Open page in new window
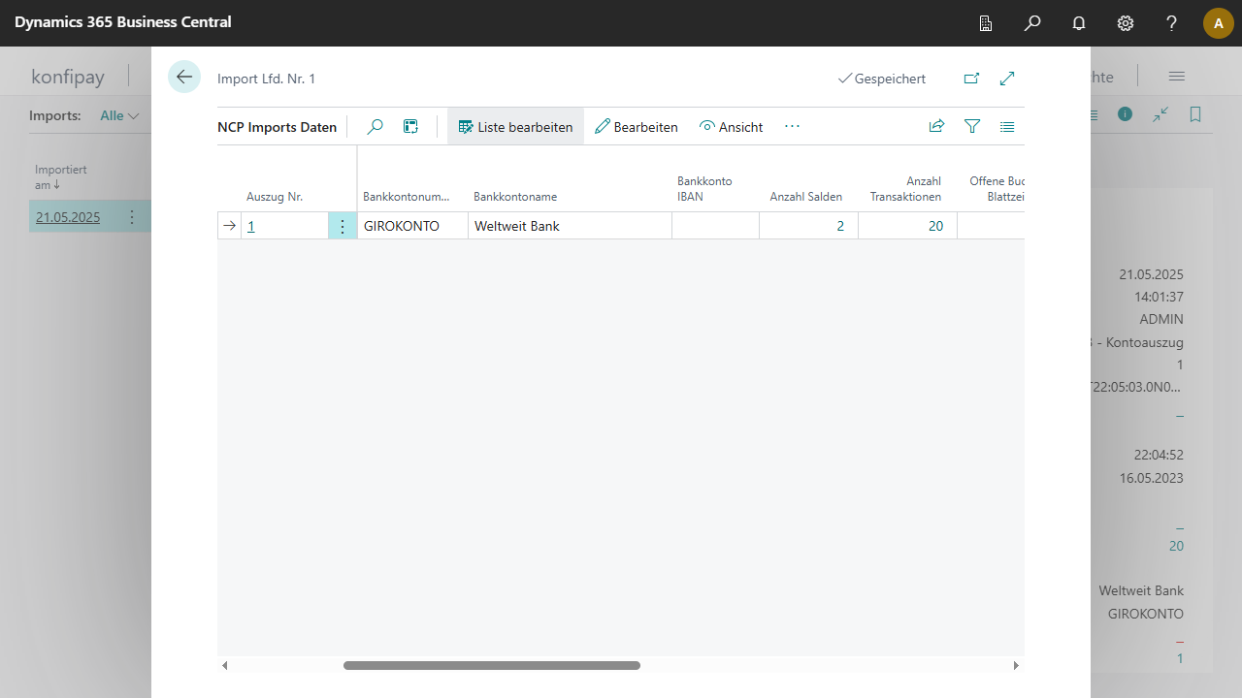 [x=971, y=79]
